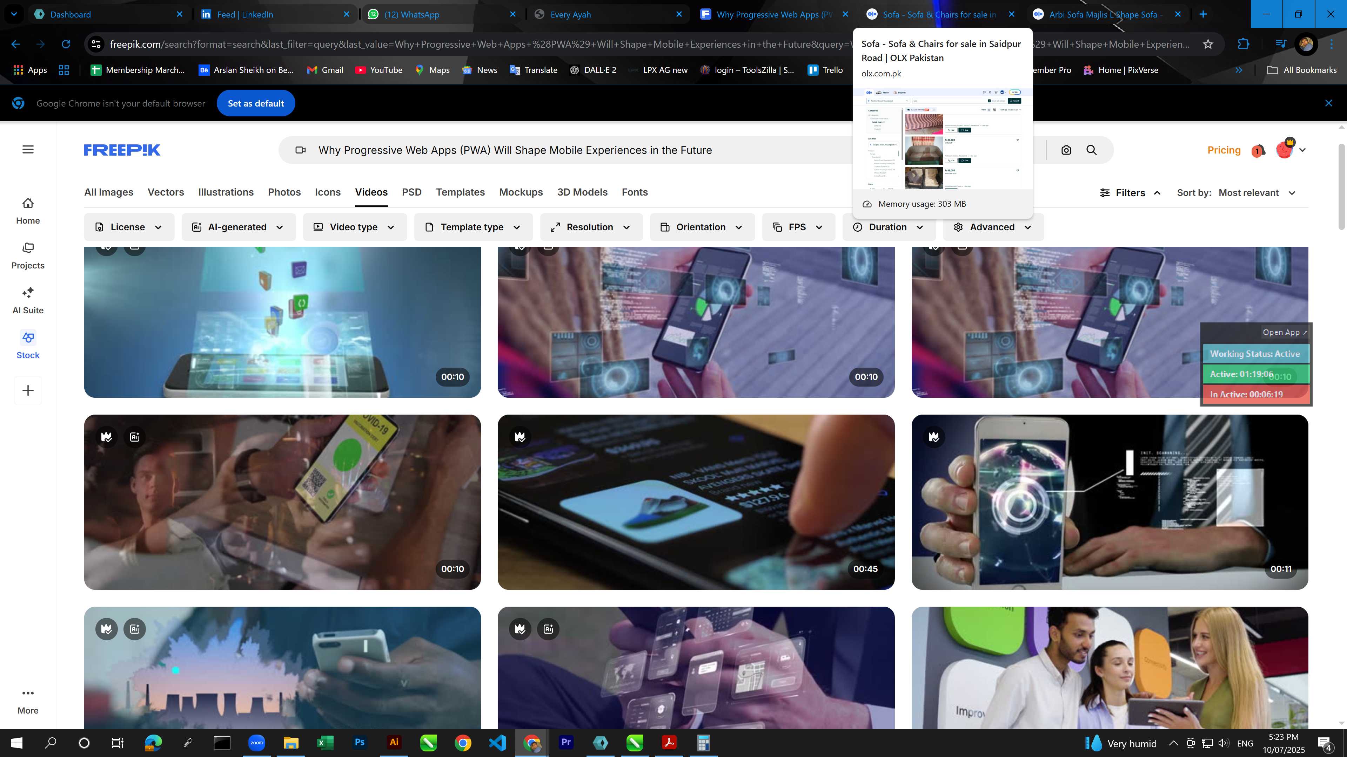Image resolution: width=1347 pixels, height=757 pixels.
Task: Open Excel from the taskbar
Action: 325,742
